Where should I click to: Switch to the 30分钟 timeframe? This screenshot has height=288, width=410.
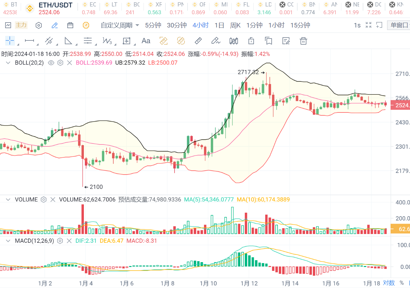[x=177, y=25]
